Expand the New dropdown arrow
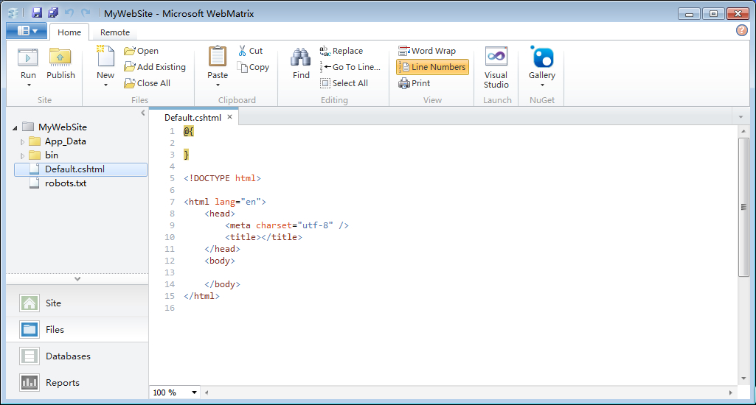The height and width of the screenshot is (405, 756). point(105,85)
